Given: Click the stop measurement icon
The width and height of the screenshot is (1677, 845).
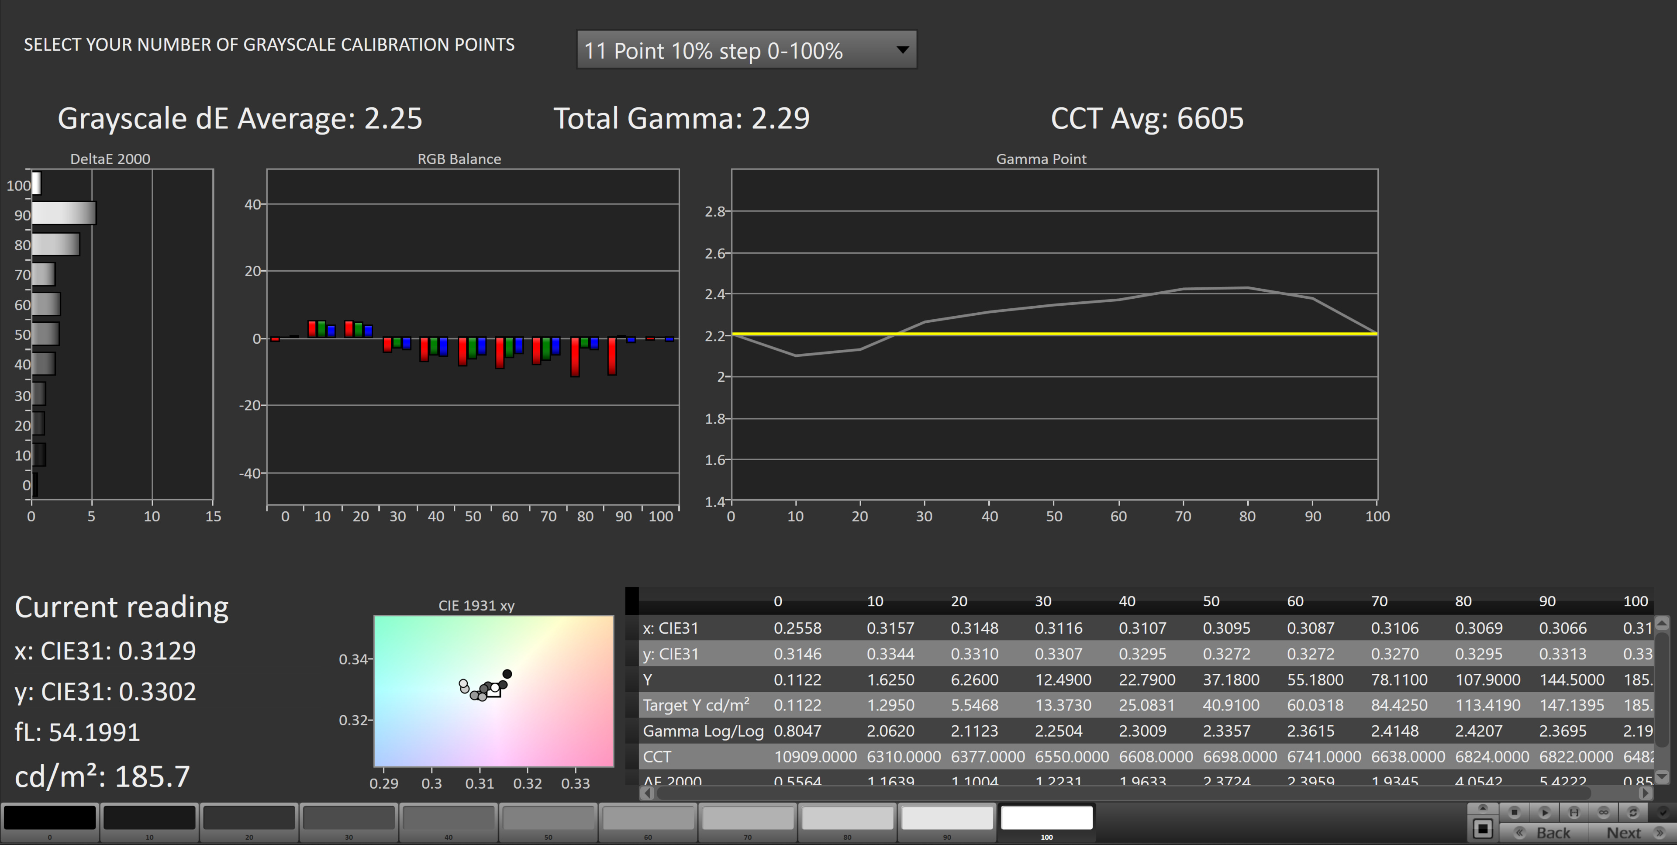Looking at the screenshot, I should [x=1514, y=812].
